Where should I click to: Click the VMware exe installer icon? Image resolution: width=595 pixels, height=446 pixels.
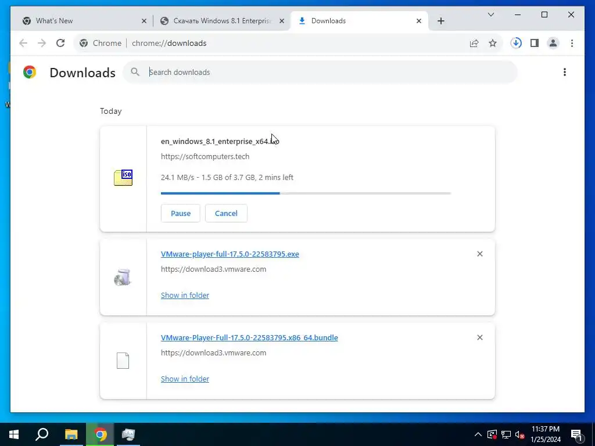pos(123,277)
